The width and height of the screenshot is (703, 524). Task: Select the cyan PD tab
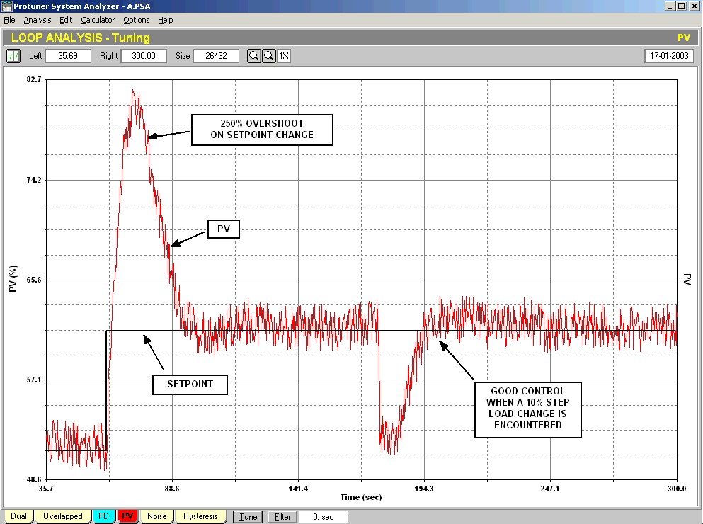pos(103,516)
